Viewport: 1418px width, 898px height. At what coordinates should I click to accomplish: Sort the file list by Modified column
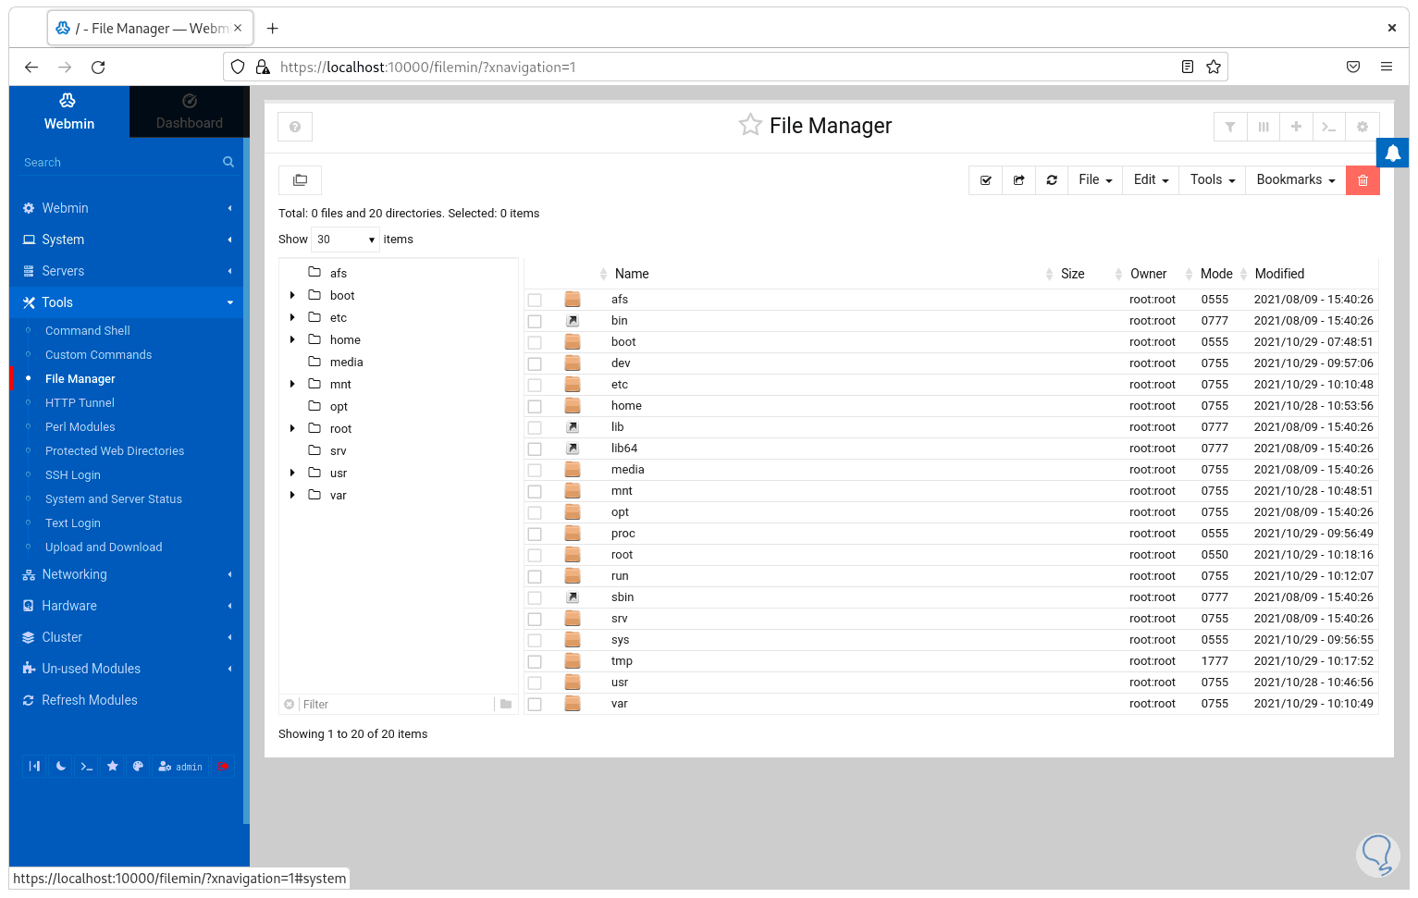1279,274
